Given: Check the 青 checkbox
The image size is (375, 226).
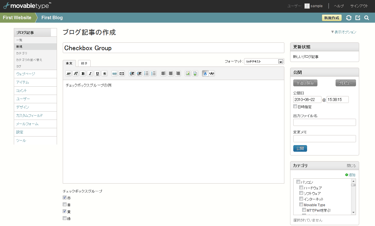Looking at the screenshot, I should (65, 204).
